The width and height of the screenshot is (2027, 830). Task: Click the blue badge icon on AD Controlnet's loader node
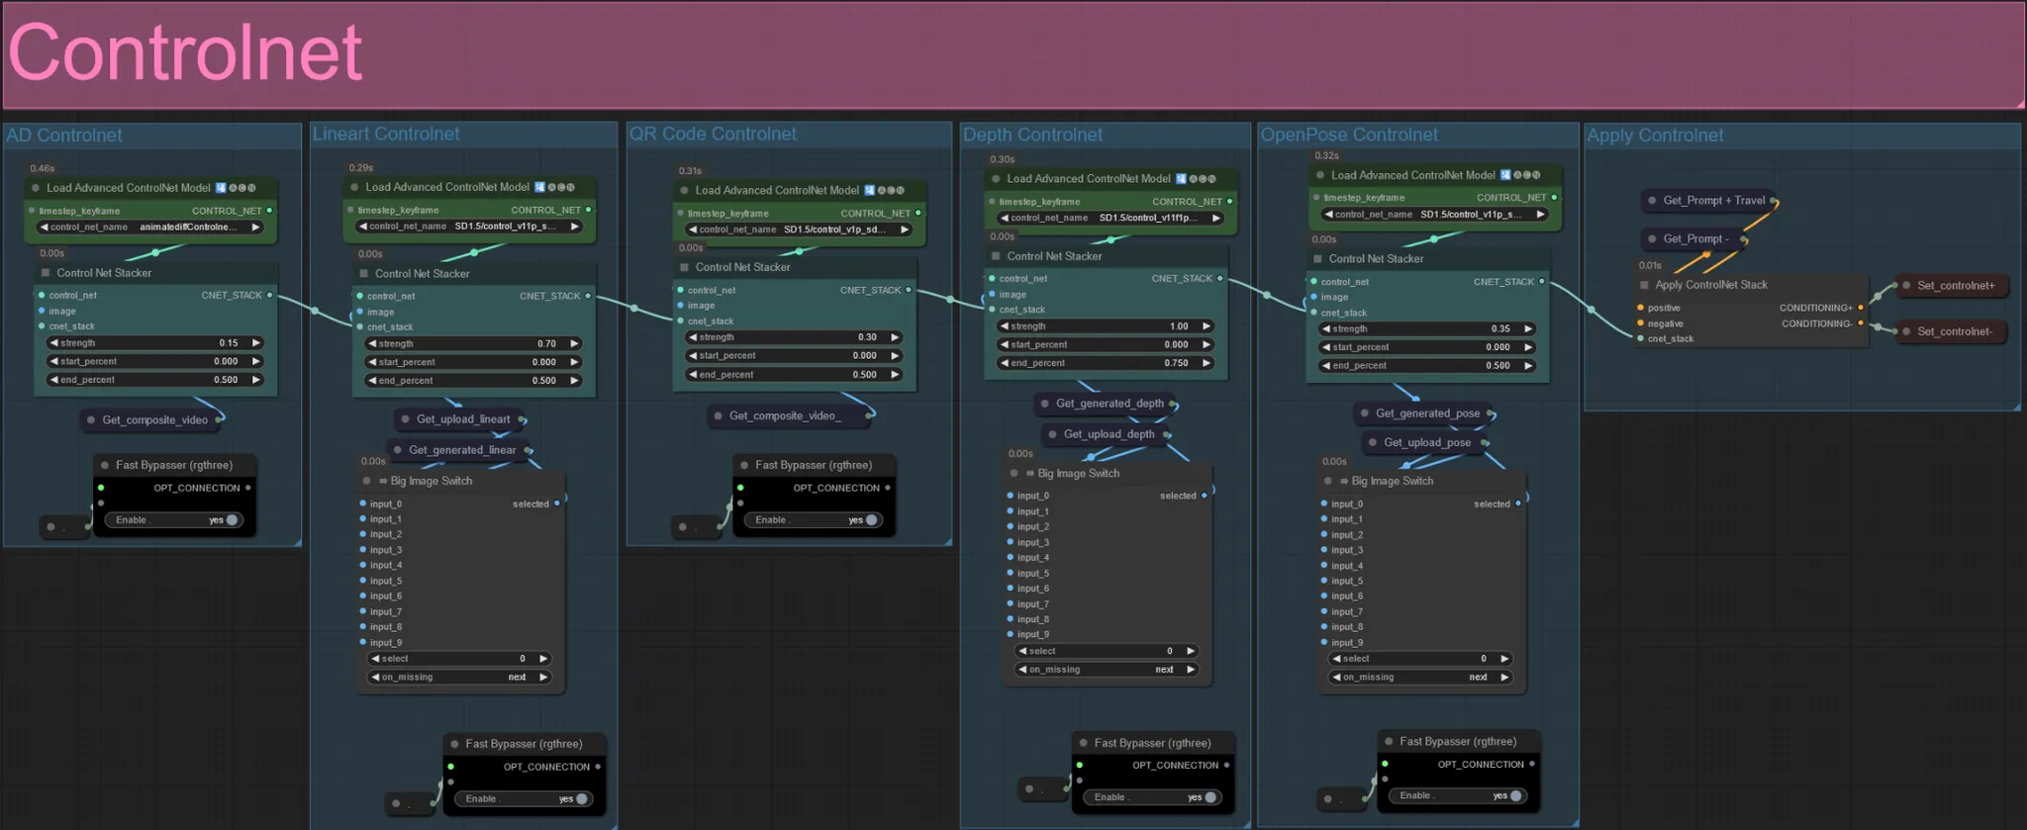(221, 188)
